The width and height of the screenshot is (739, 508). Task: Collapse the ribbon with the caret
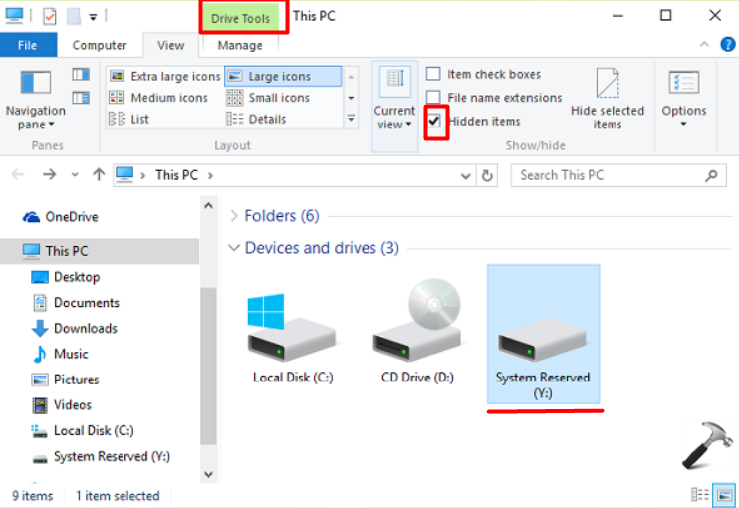(704, 44)
